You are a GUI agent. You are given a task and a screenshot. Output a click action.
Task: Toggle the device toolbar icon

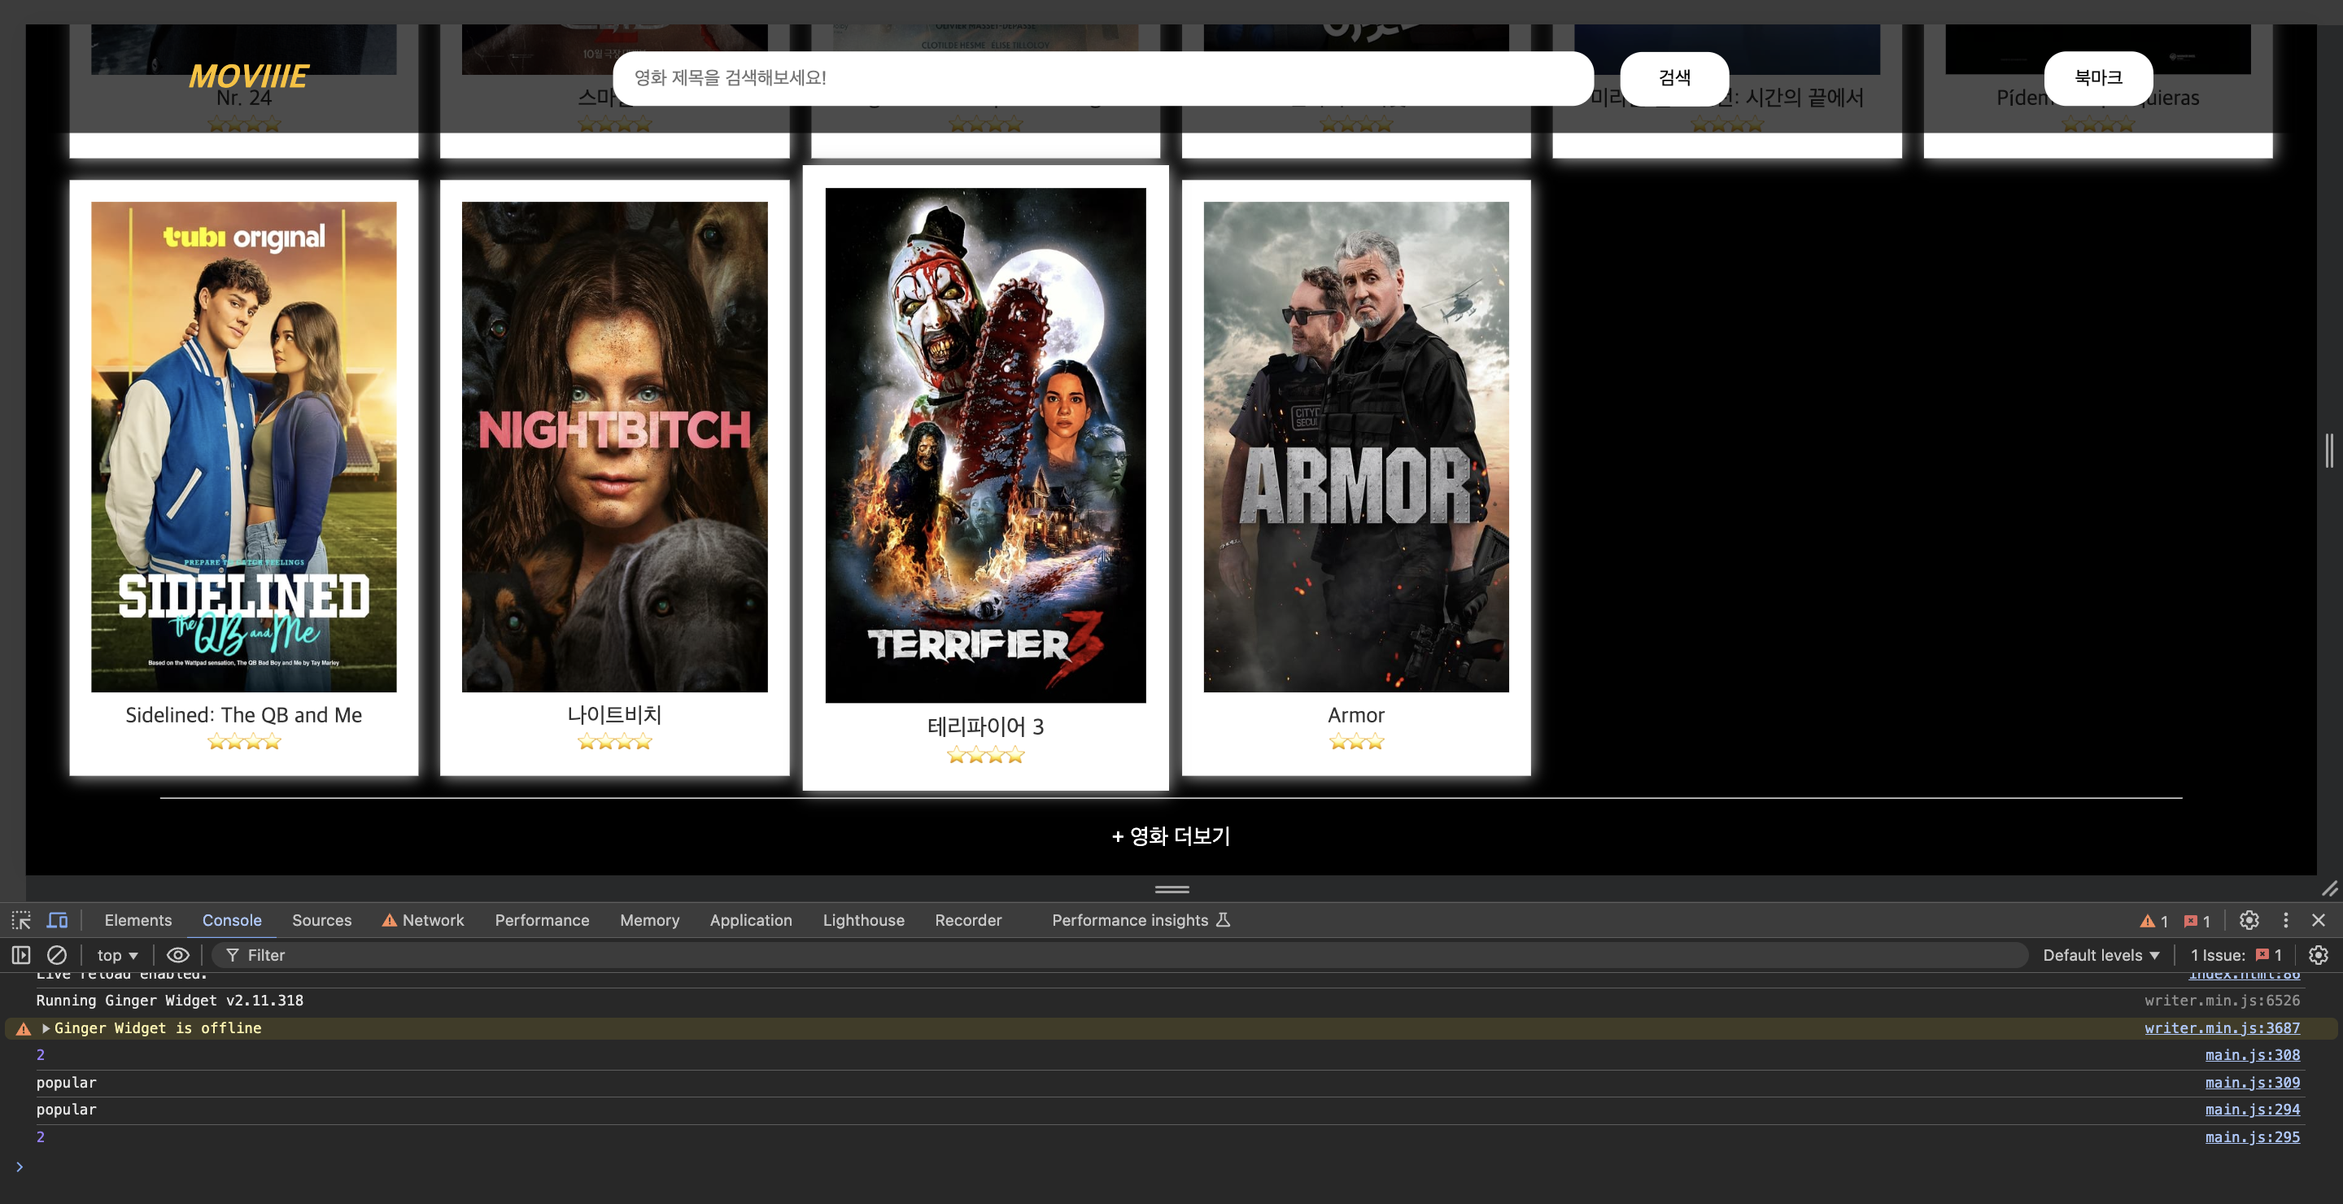click(x=57, y=920)
